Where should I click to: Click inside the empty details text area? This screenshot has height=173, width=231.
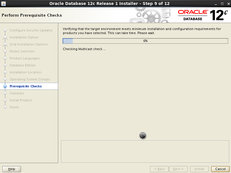tap(145, 151)
